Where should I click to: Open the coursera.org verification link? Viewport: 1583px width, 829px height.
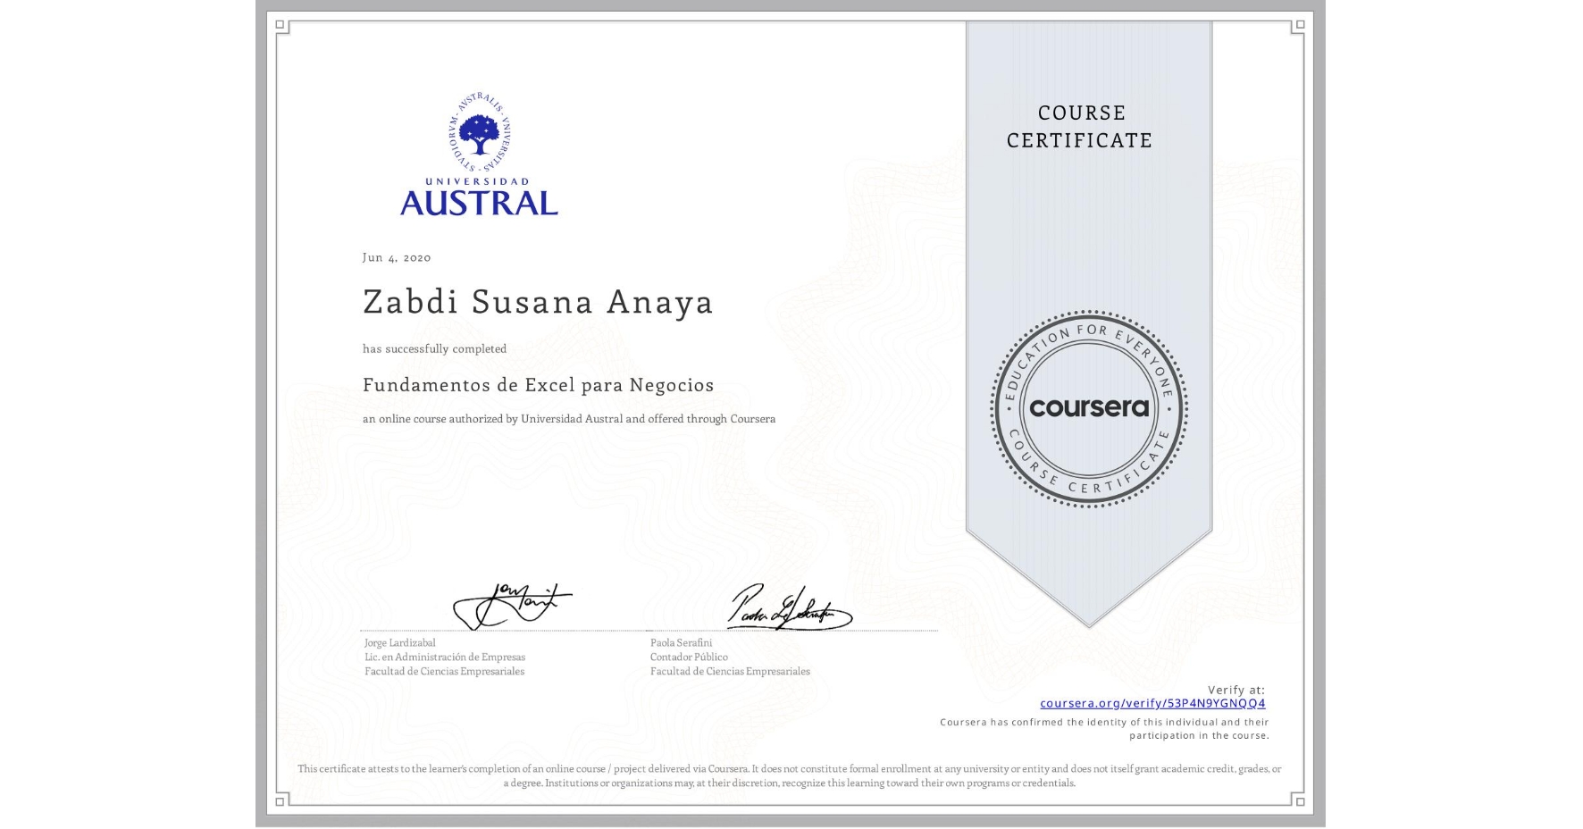(x=1153, y=703)
